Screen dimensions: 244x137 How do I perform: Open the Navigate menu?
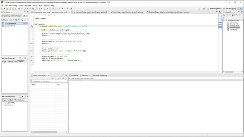click(28, 5)
